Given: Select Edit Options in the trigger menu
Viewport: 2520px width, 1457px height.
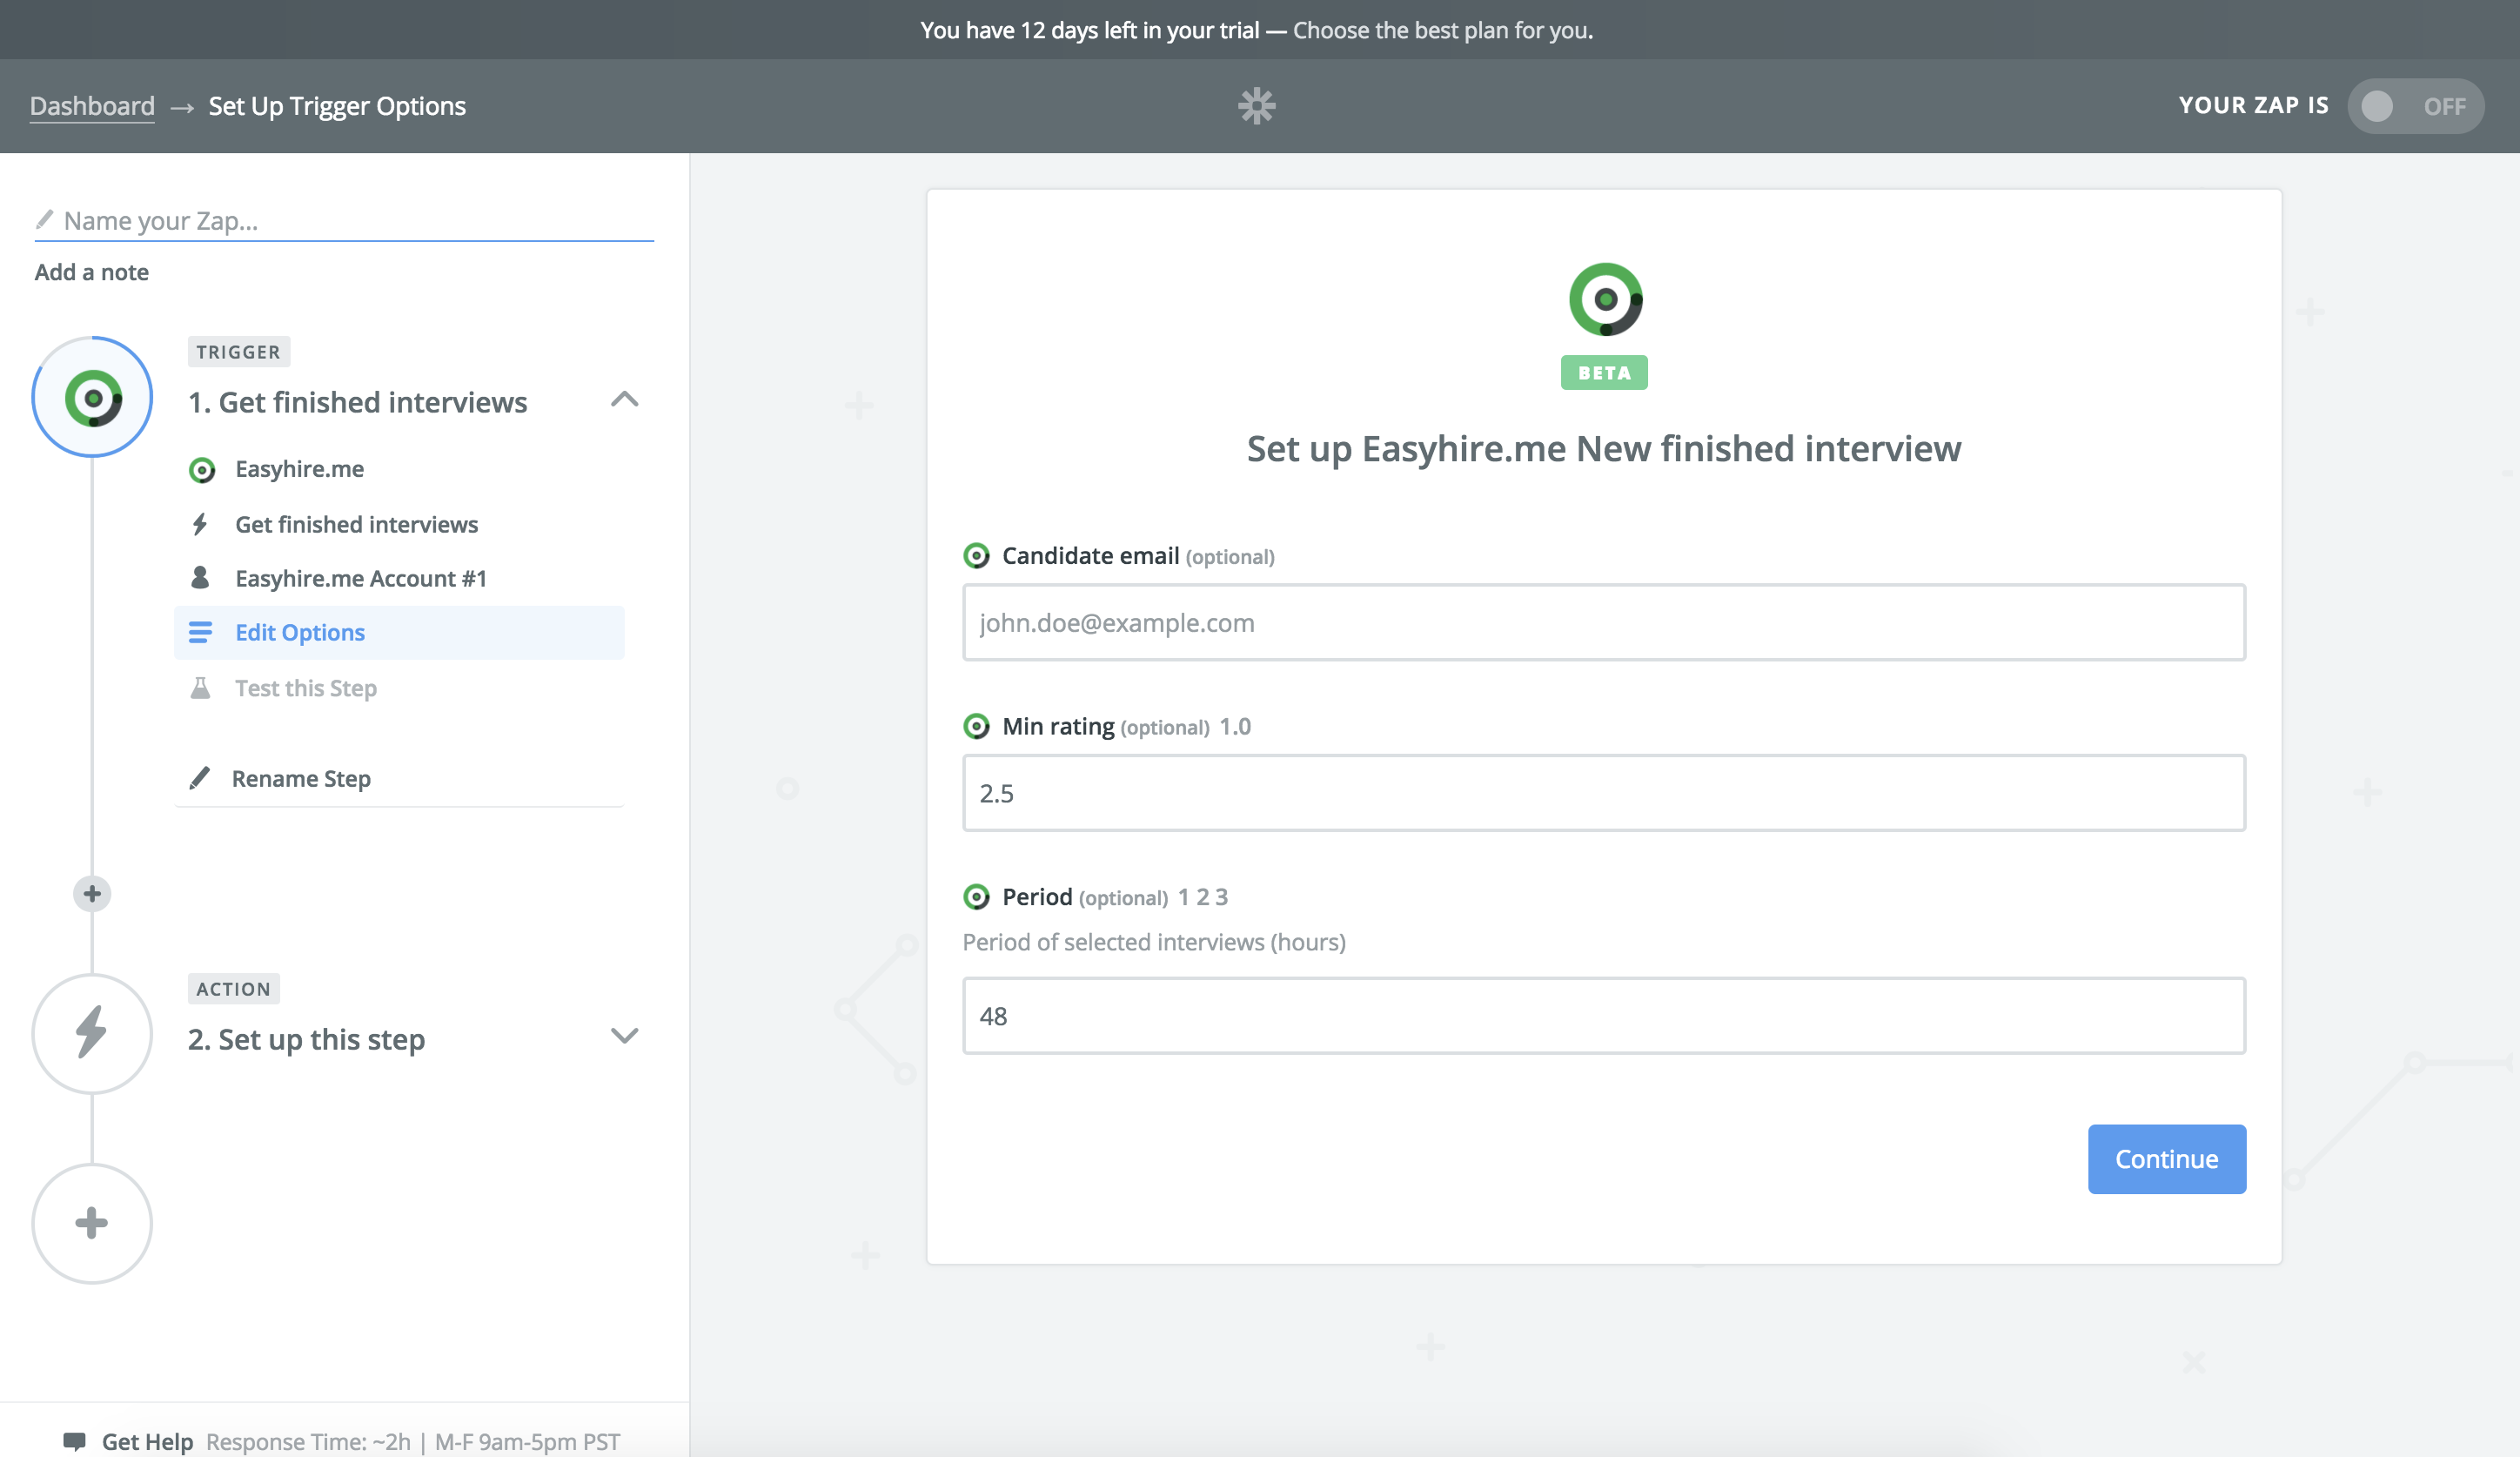Looking at the screenshot, I should pos(300,632).
